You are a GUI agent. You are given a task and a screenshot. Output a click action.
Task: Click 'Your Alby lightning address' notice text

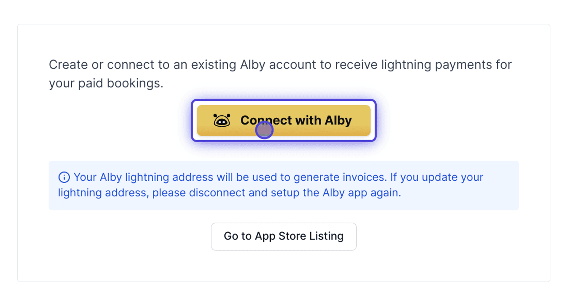143,177
